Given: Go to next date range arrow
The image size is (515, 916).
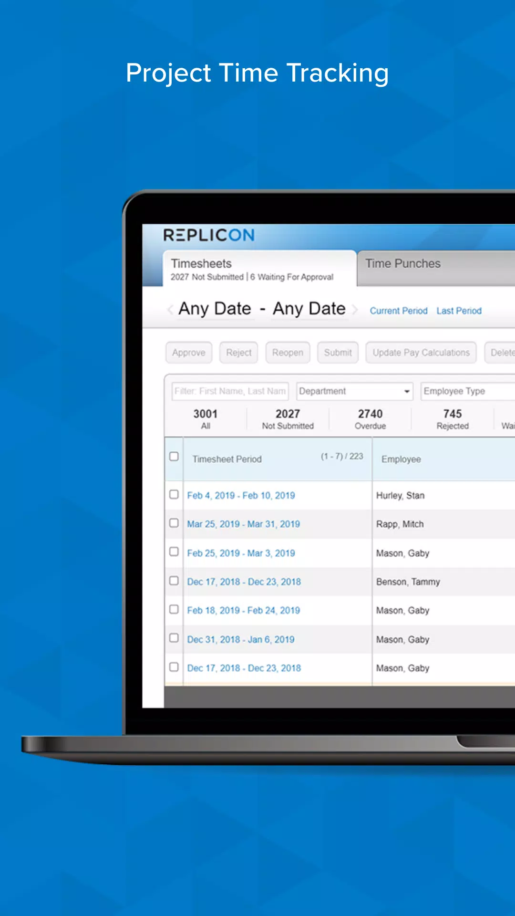Looking at the screenshot, I should coord(355,310).
